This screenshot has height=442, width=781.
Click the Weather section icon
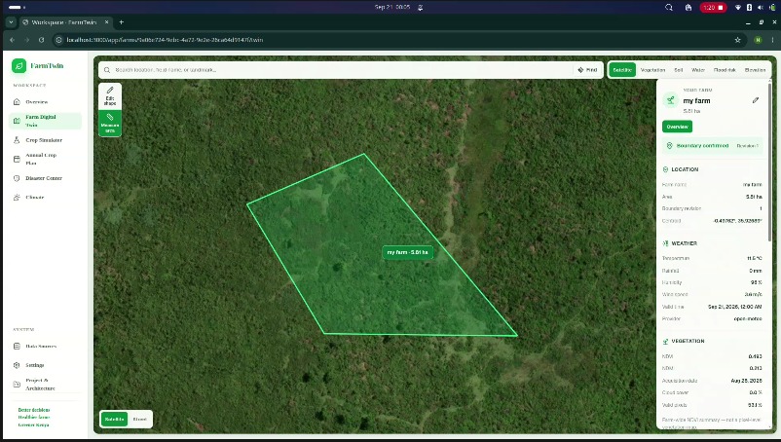(665, 243)
